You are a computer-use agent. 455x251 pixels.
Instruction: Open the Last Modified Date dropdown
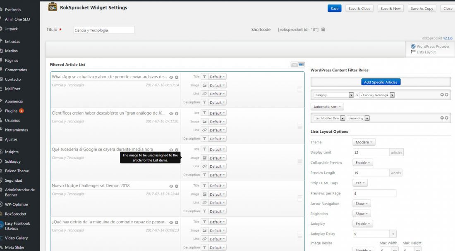(329, 118)
